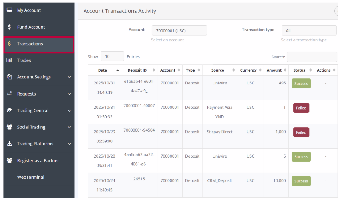Open the Transactions menu item
The width and height of the screenshot is (340, 200).
click(39, 44)
